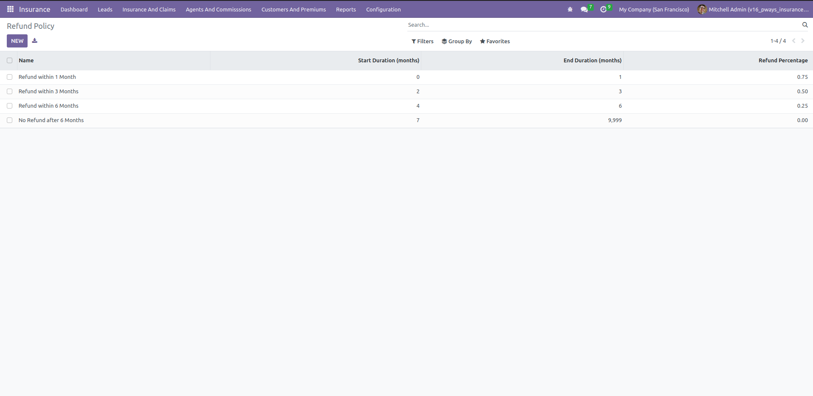813x396 pixels.
Task: Open the chat messages icon
Action: point(584,9)
